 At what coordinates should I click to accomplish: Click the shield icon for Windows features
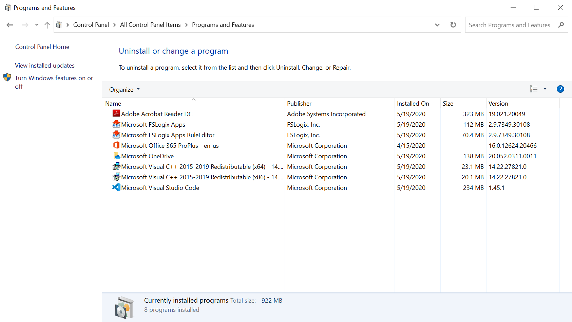tap(7, 78)
